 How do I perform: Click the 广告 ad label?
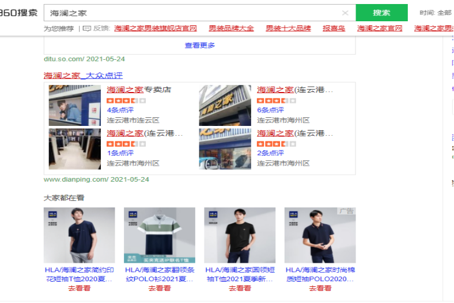click(347, 211)
